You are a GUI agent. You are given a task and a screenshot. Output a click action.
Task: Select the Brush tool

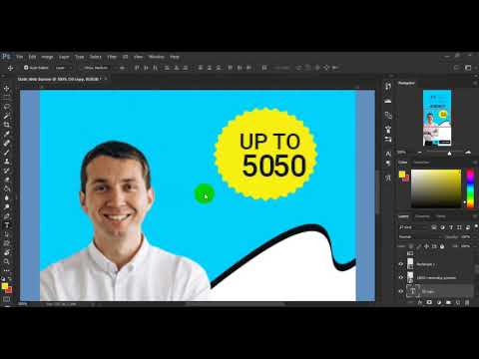click(6, 153)
